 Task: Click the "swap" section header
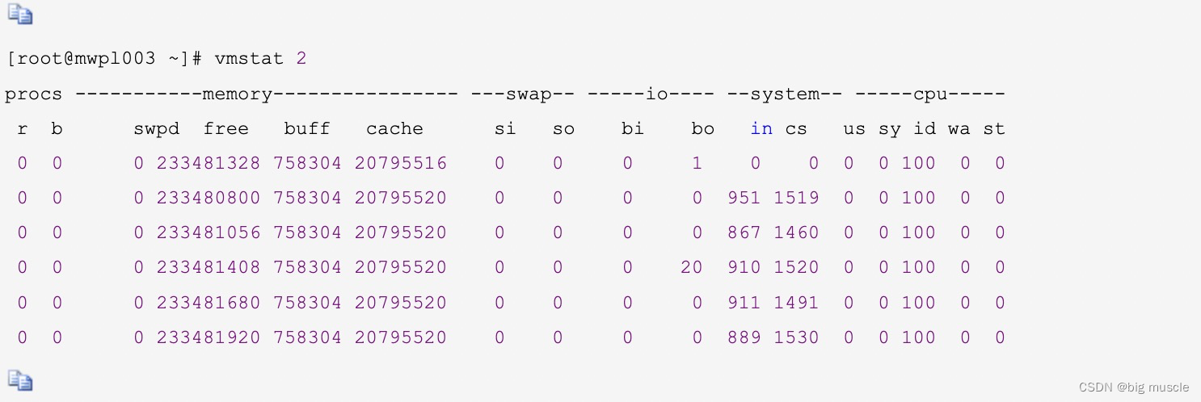529,94
